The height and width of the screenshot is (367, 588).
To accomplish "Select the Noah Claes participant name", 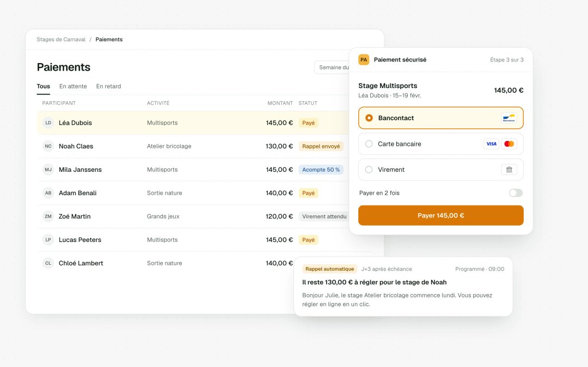I will [x=76, y=146].
